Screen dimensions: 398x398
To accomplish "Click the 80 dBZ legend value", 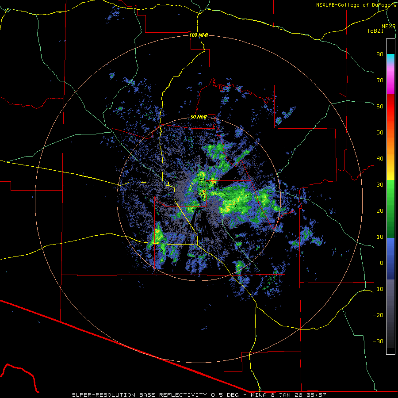I will click(x=380, y=54).
